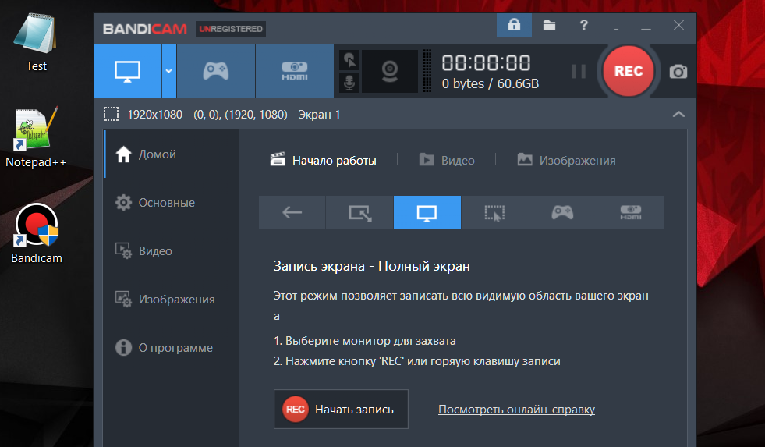Toggle the mouse cursor effect icon
Screen dimensions: 765x447
click(x=349, y=60)
